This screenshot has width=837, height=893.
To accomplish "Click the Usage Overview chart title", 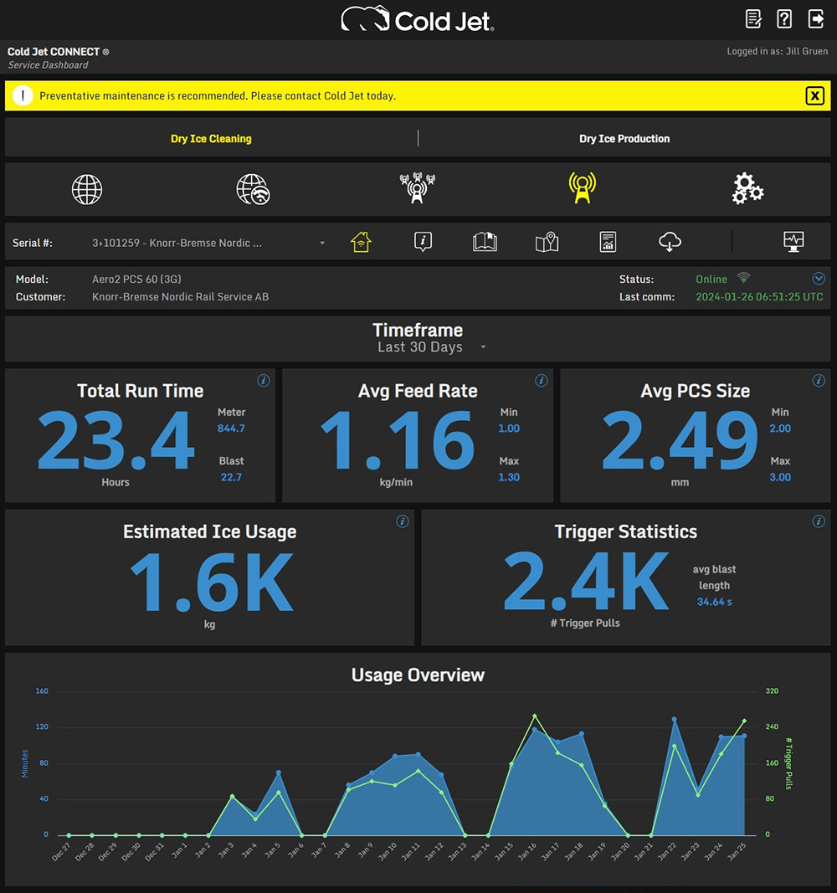I will [x=418, y=675].
